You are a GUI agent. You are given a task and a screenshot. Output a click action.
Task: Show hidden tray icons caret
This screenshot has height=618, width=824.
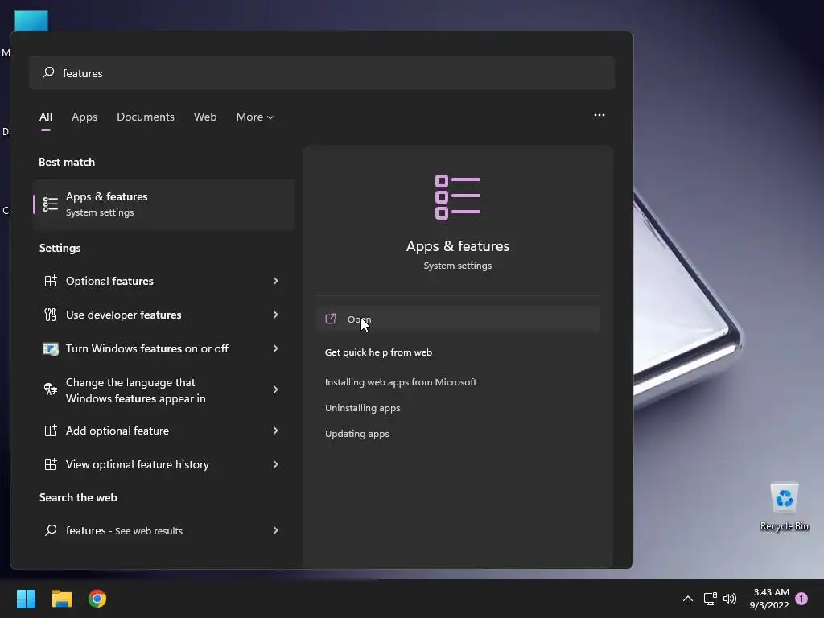pyautogui.click(x=687, y=599)
